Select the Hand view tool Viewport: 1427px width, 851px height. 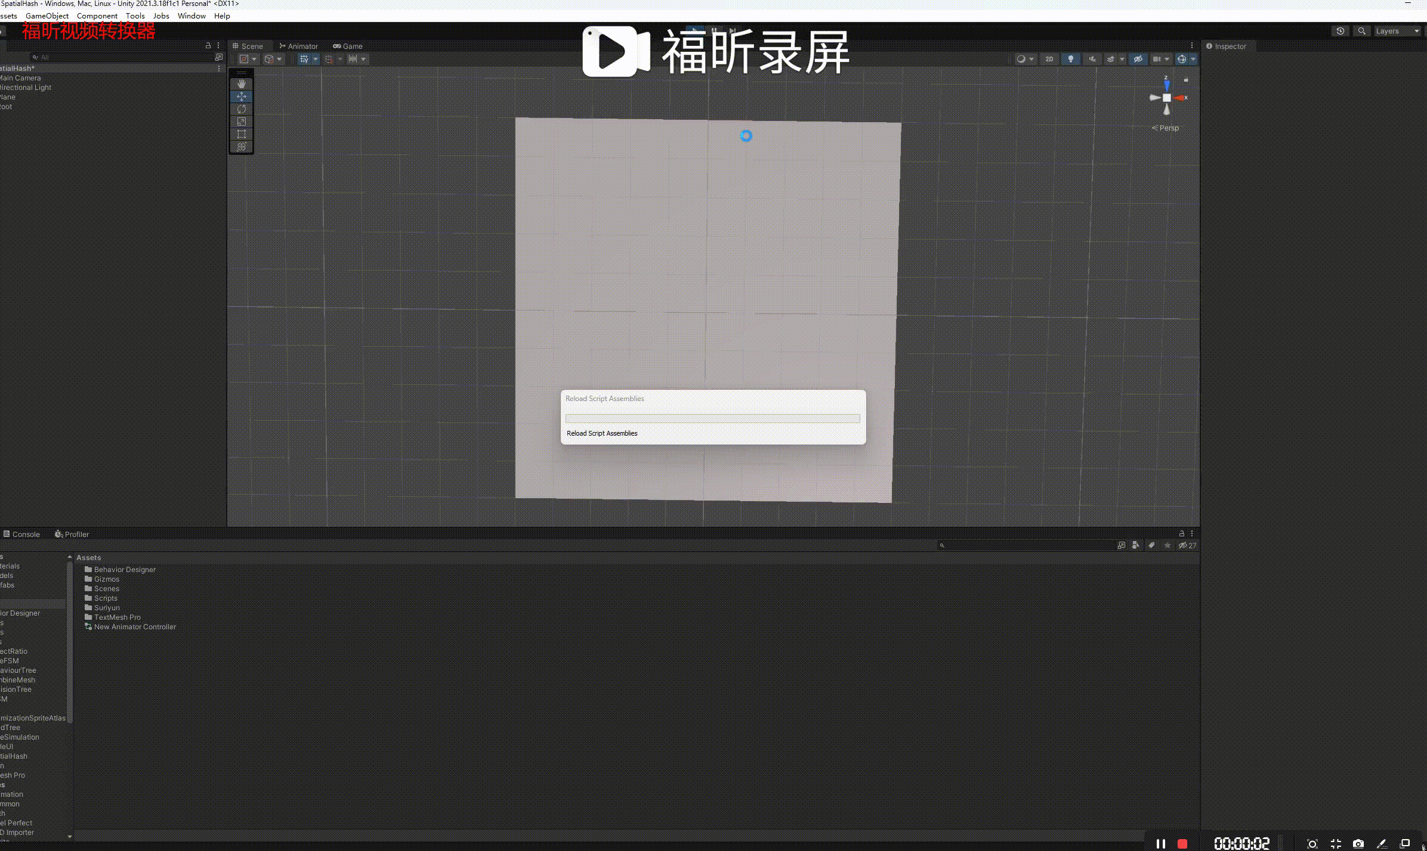(241, 84)
